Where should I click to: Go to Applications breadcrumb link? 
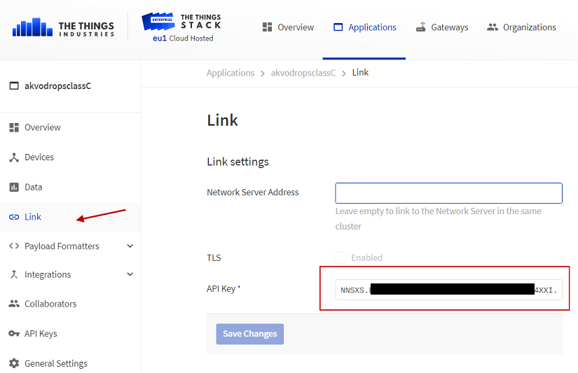(230, 73)
